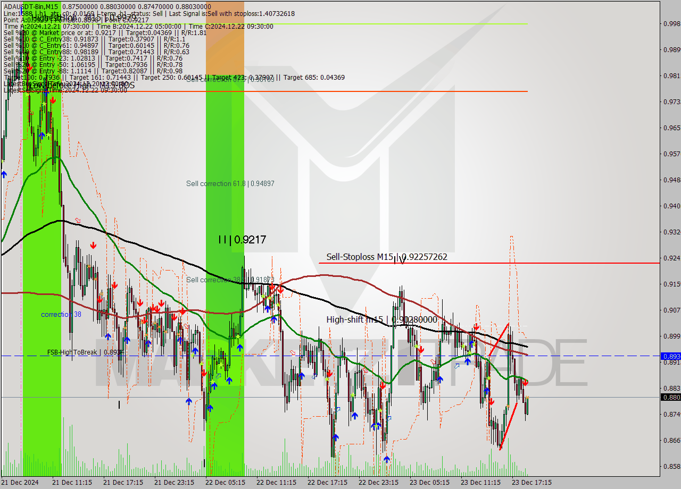Click the Sell correction 38.2 | 0.91873 label
The image size is (681, 489).
[x=230, y=280]
